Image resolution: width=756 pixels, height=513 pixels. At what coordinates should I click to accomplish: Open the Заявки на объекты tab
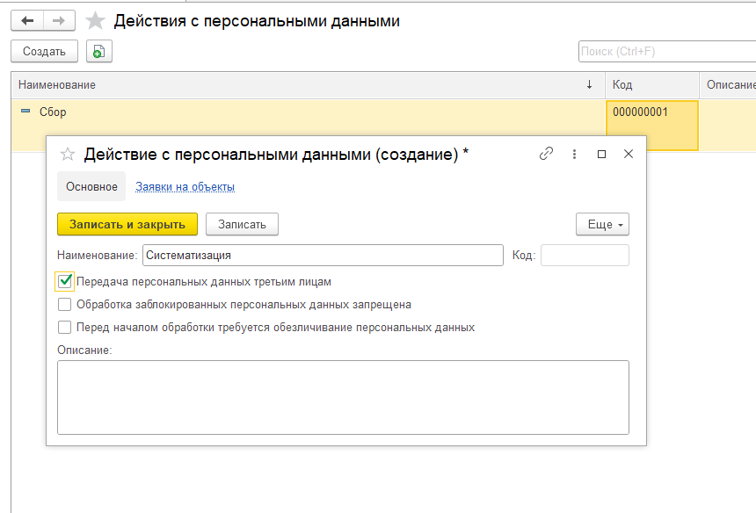[185, 187]
